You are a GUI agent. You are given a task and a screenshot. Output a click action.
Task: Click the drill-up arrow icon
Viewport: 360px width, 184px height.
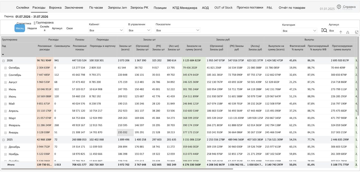[x=341, y=32]
